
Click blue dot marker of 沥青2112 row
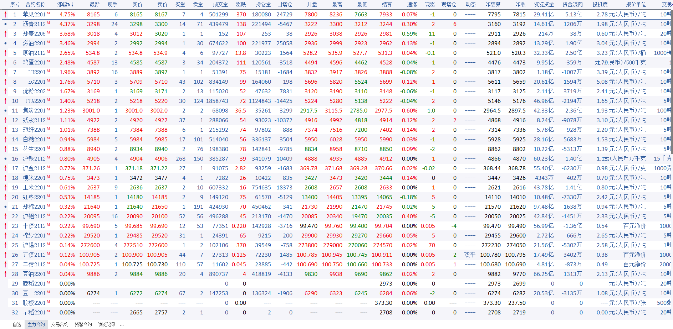(x=5, y=24)
